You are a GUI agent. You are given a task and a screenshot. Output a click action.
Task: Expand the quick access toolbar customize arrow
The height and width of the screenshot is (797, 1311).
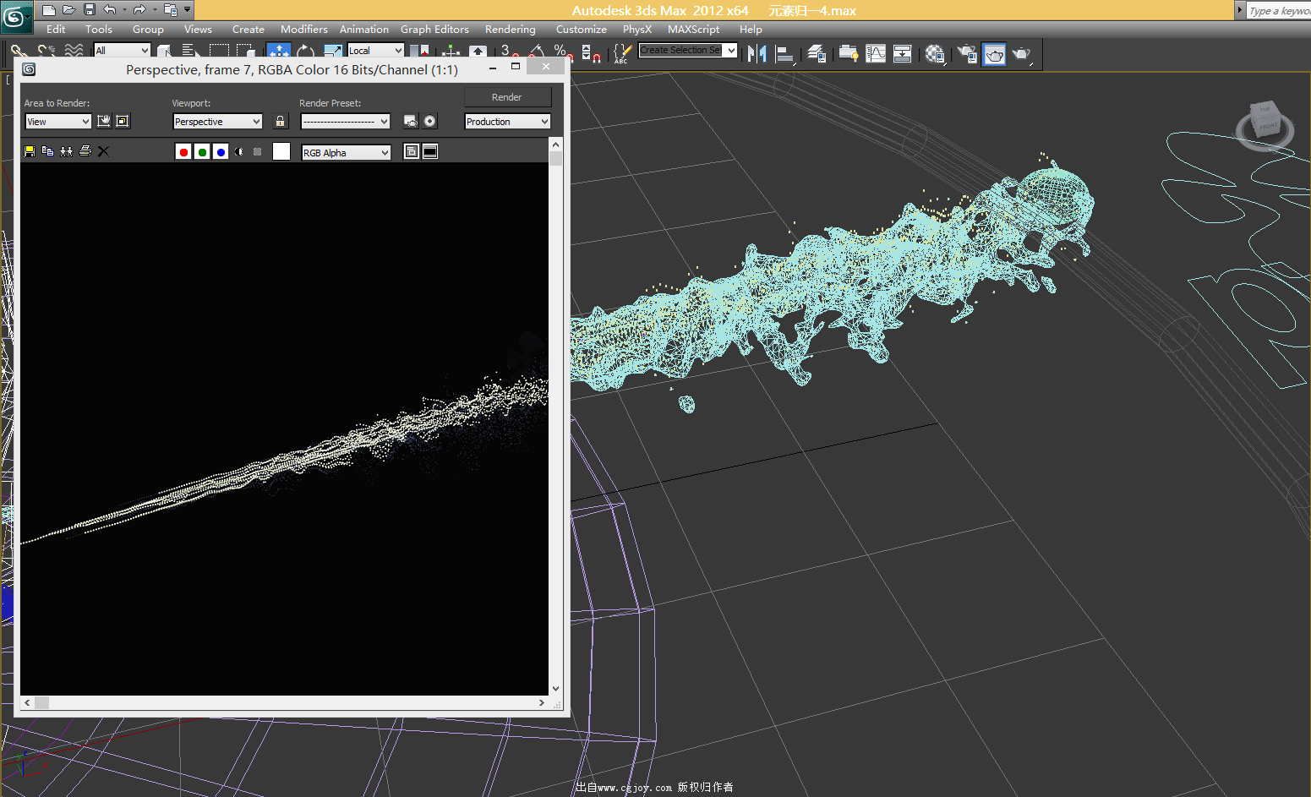point(188,10)
